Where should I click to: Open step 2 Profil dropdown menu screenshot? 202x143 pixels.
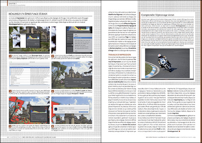point(72,40)
